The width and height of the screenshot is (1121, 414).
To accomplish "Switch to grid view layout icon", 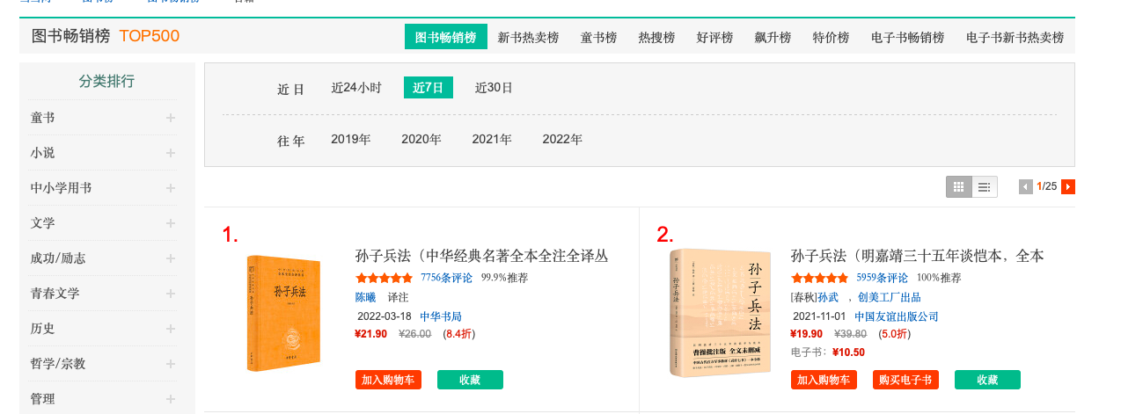I will tap(959, 186).
